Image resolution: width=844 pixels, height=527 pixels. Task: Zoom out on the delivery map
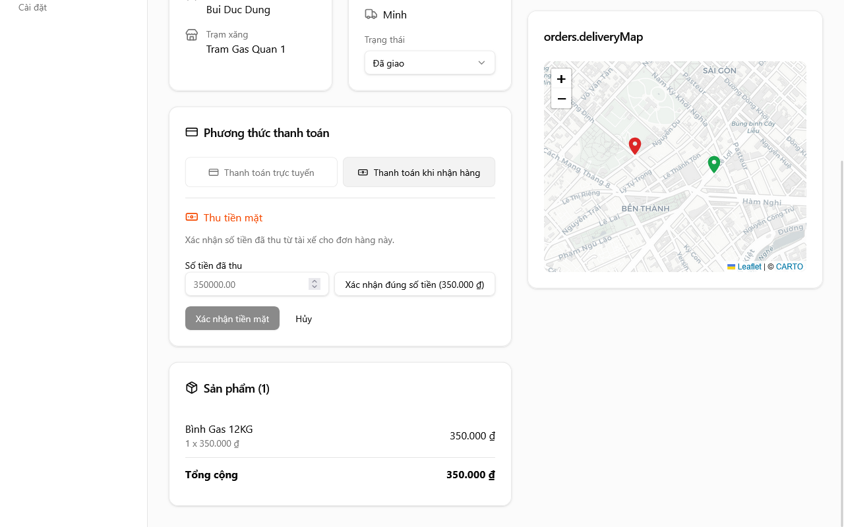(561, 99)
